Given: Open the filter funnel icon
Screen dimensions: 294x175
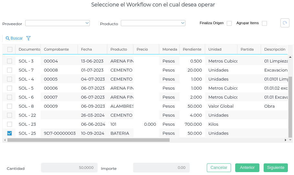Looking at the screenshot, I should (x=28, y=38).
